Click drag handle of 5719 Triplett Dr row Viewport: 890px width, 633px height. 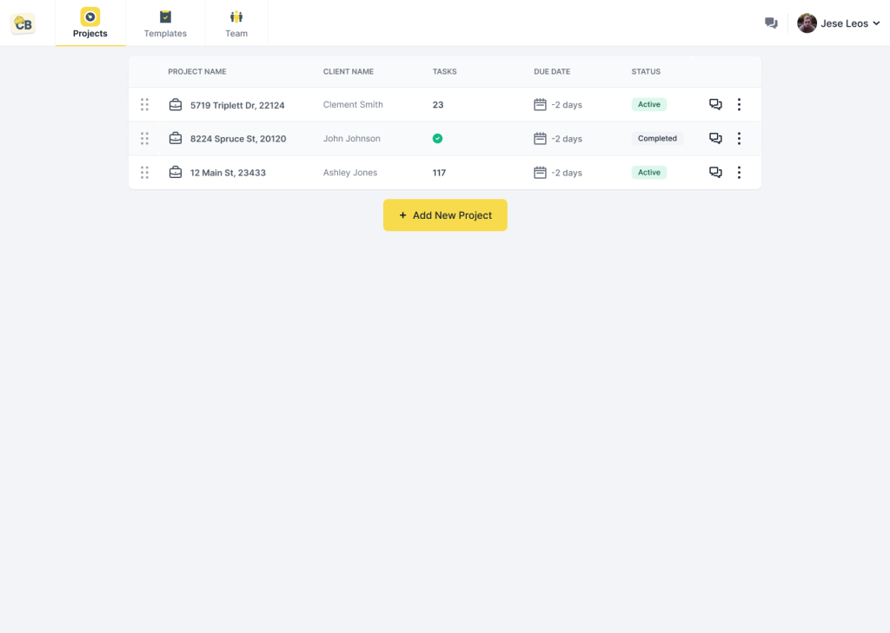(x=144, y=104)
